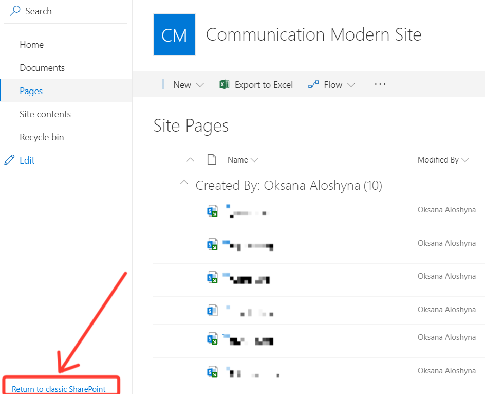The width and height of the screenshot is (485, 396).
Task: Select Pages in left navigation
Action: pos(66,91)
